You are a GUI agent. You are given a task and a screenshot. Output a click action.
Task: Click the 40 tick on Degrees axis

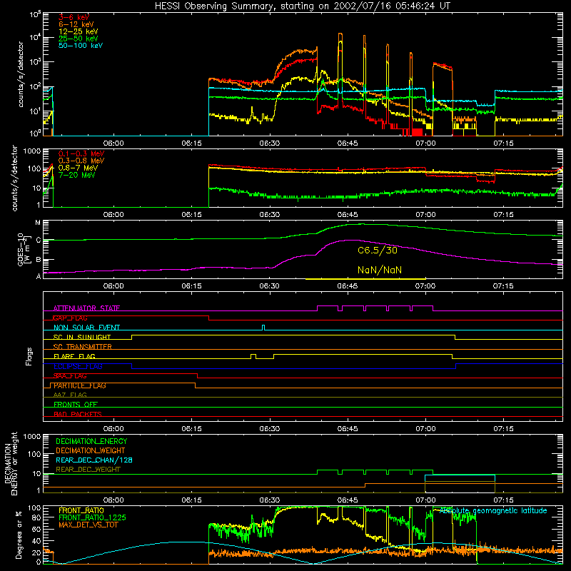[x=37, y=542]
